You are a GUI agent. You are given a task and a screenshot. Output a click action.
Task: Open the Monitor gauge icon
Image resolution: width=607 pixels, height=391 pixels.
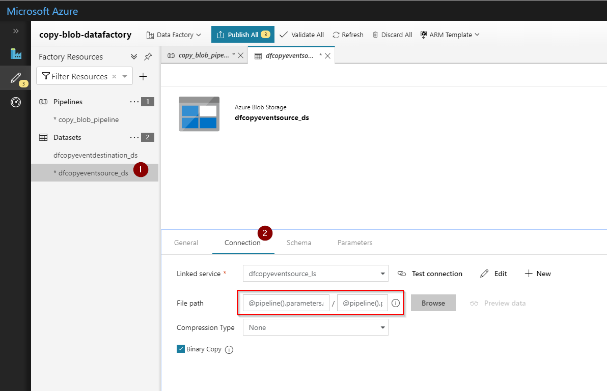(16, 102)
